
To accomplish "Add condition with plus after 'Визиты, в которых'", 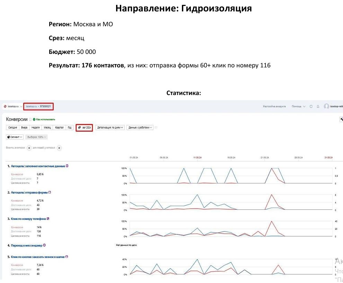I will [x=29, y=148].
